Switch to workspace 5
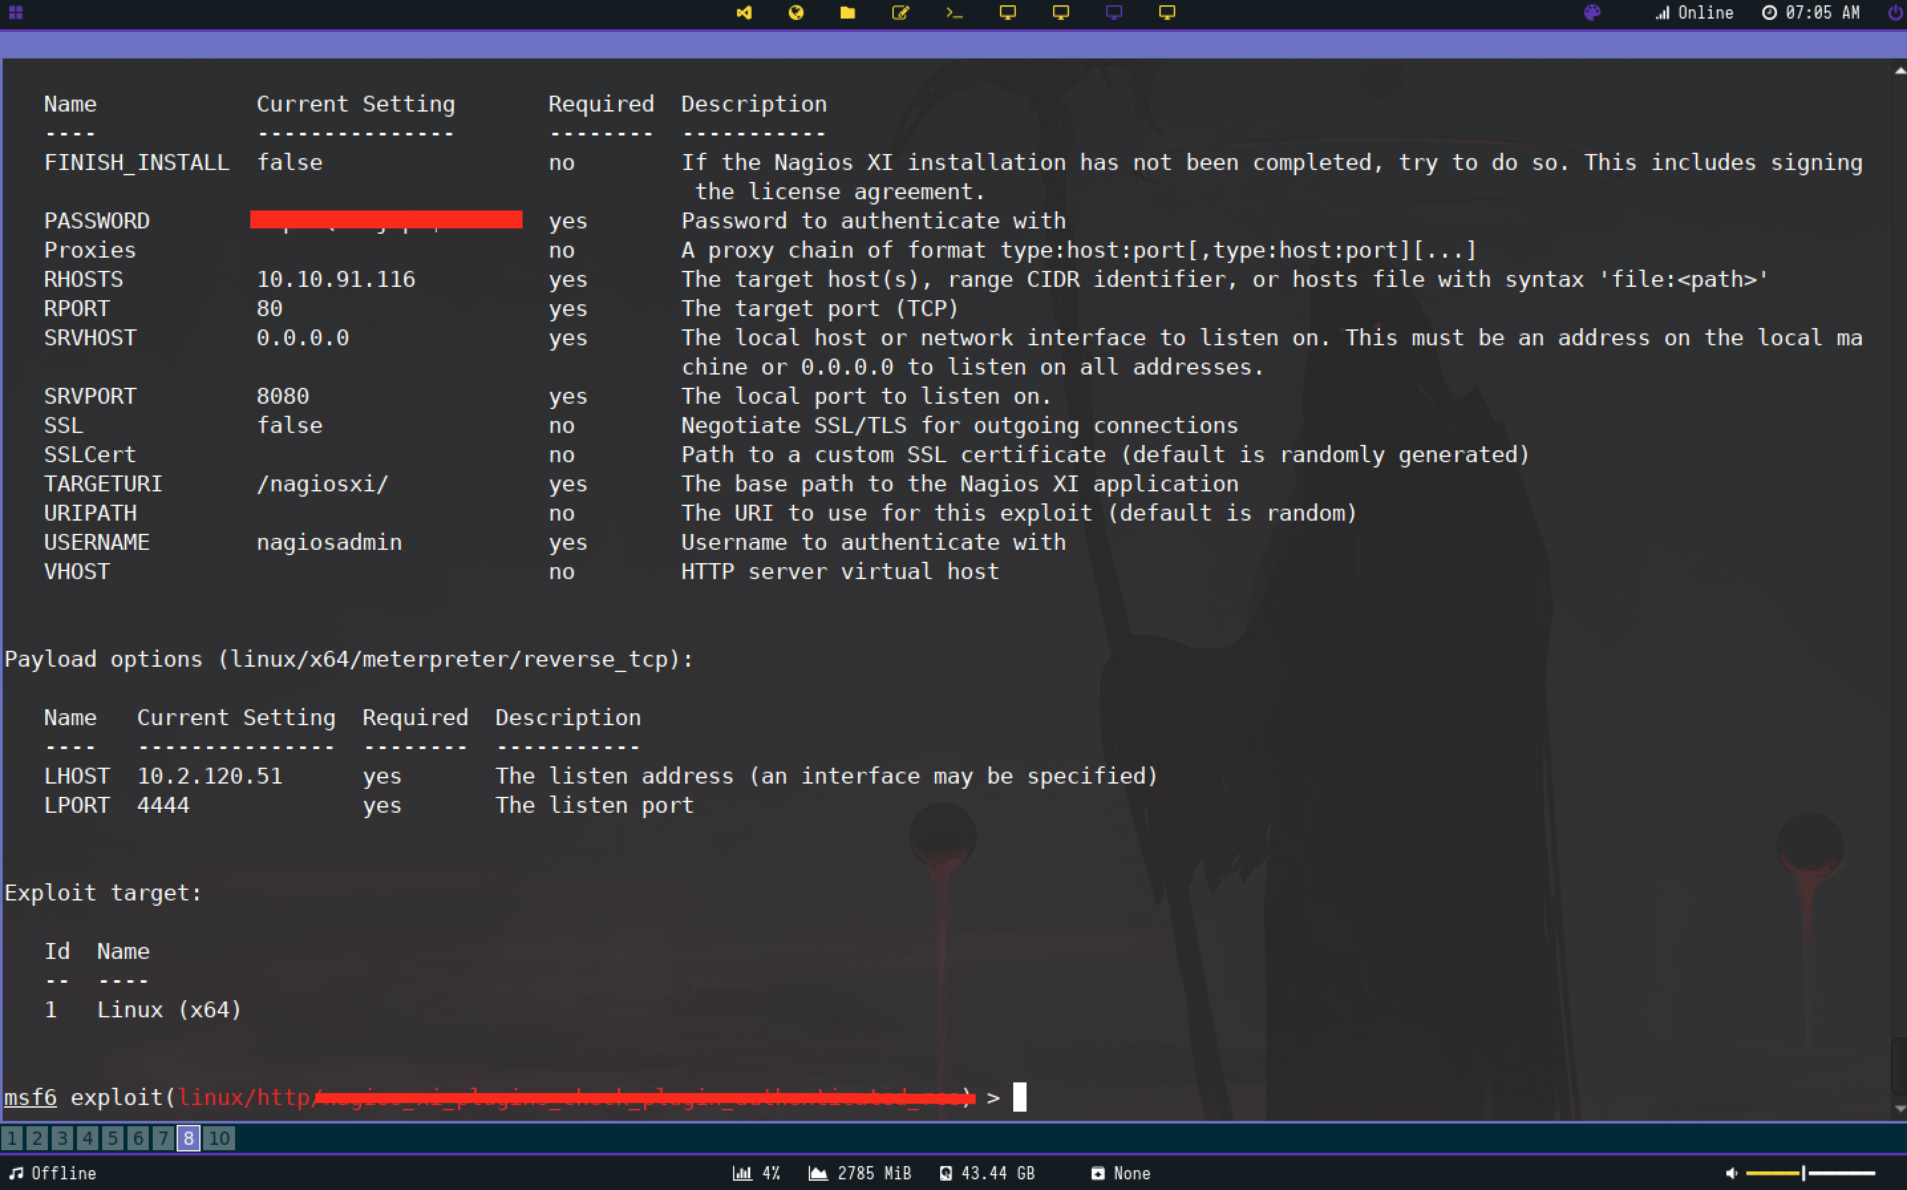 click(112, 1138)
